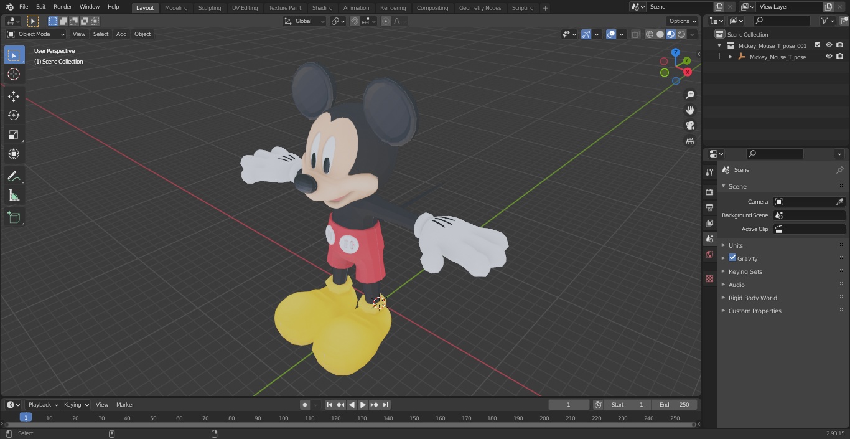Open the Render menu
This screenshot has height=439, width=850.
62,7
